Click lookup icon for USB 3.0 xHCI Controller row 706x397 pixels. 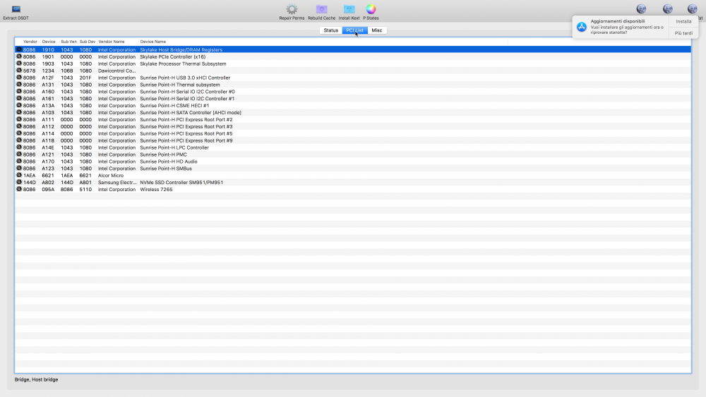tap(19, 78)
